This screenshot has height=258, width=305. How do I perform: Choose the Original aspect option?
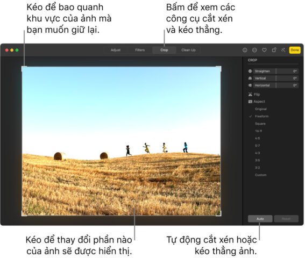(261, 109)
